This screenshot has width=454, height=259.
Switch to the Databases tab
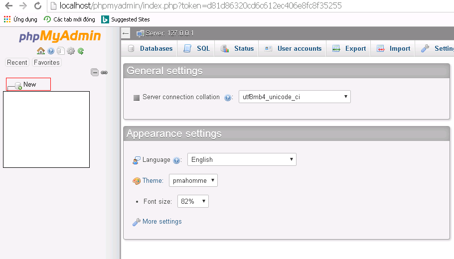tap(150, 48)
